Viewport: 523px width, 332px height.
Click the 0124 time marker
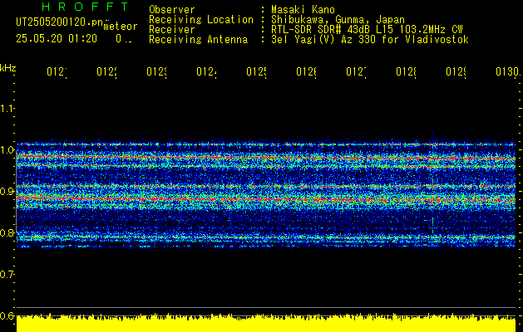pos(206,72)
